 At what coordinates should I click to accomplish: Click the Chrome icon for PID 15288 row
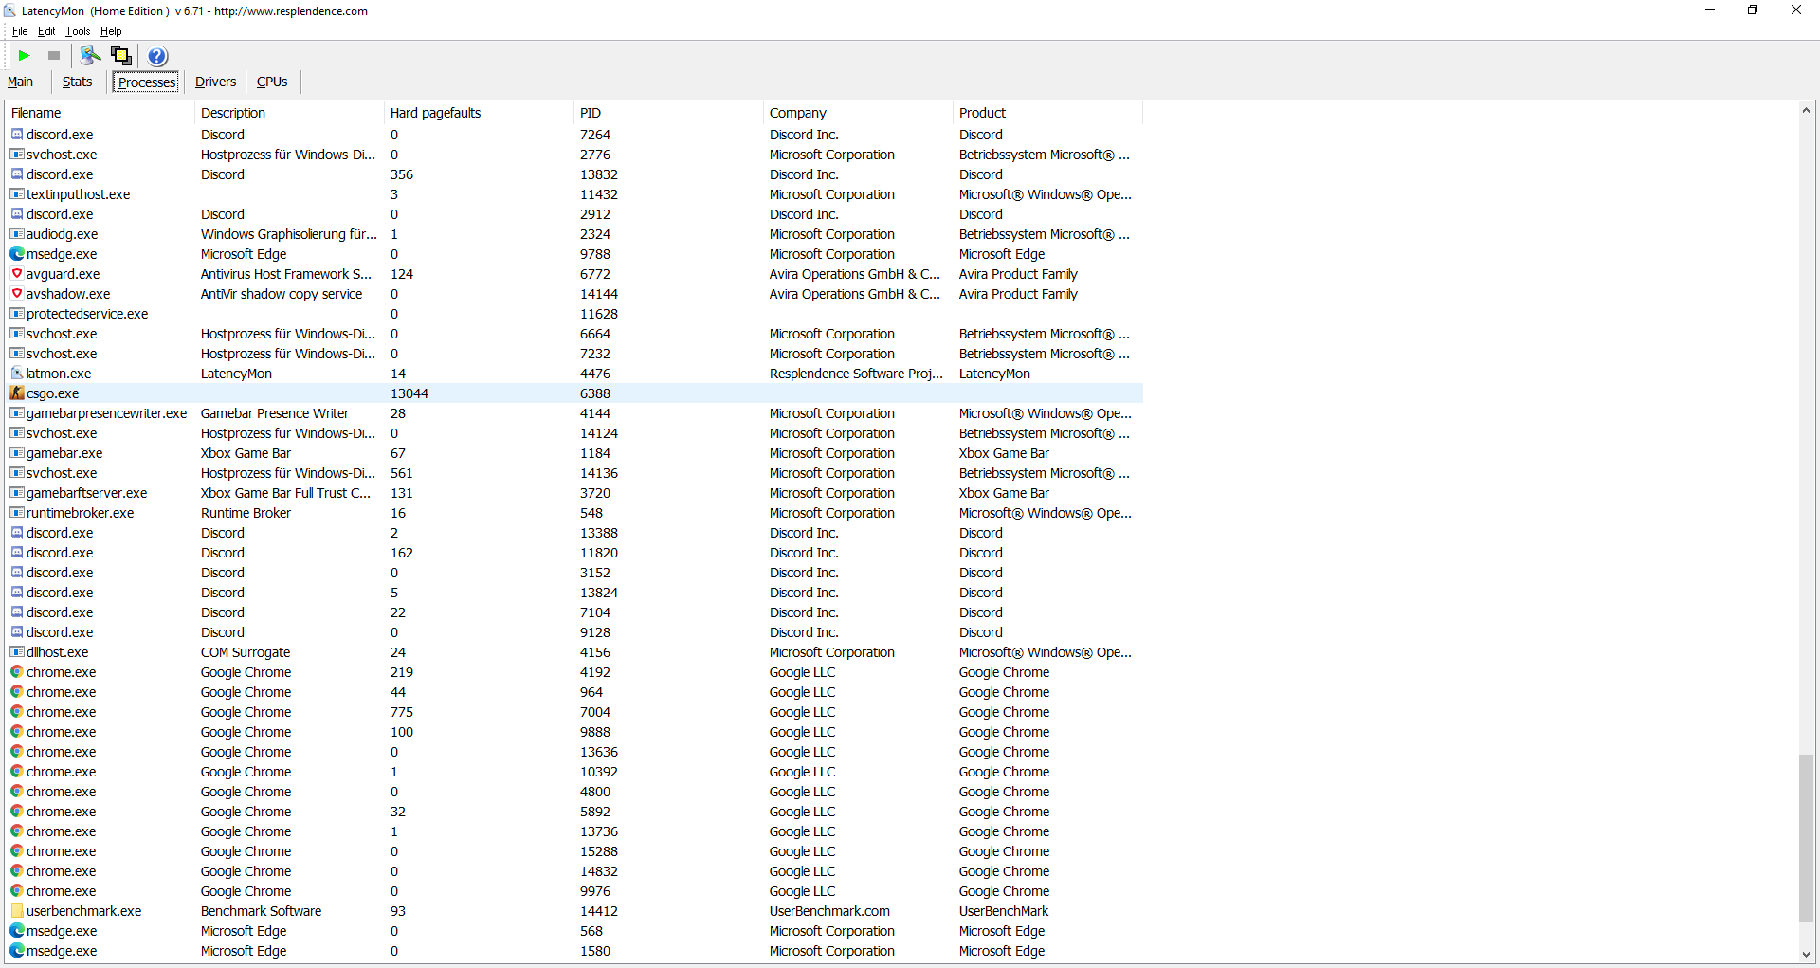pos(17,851)
